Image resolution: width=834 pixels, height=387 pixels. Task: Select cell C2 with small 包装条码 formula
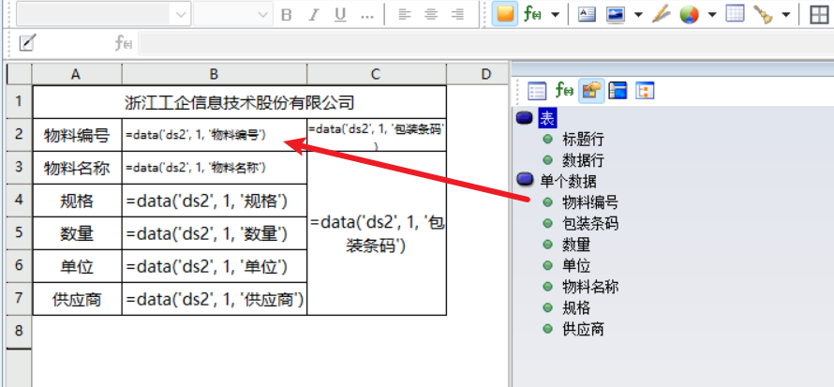pyautogui.click(x=377, y=135)
